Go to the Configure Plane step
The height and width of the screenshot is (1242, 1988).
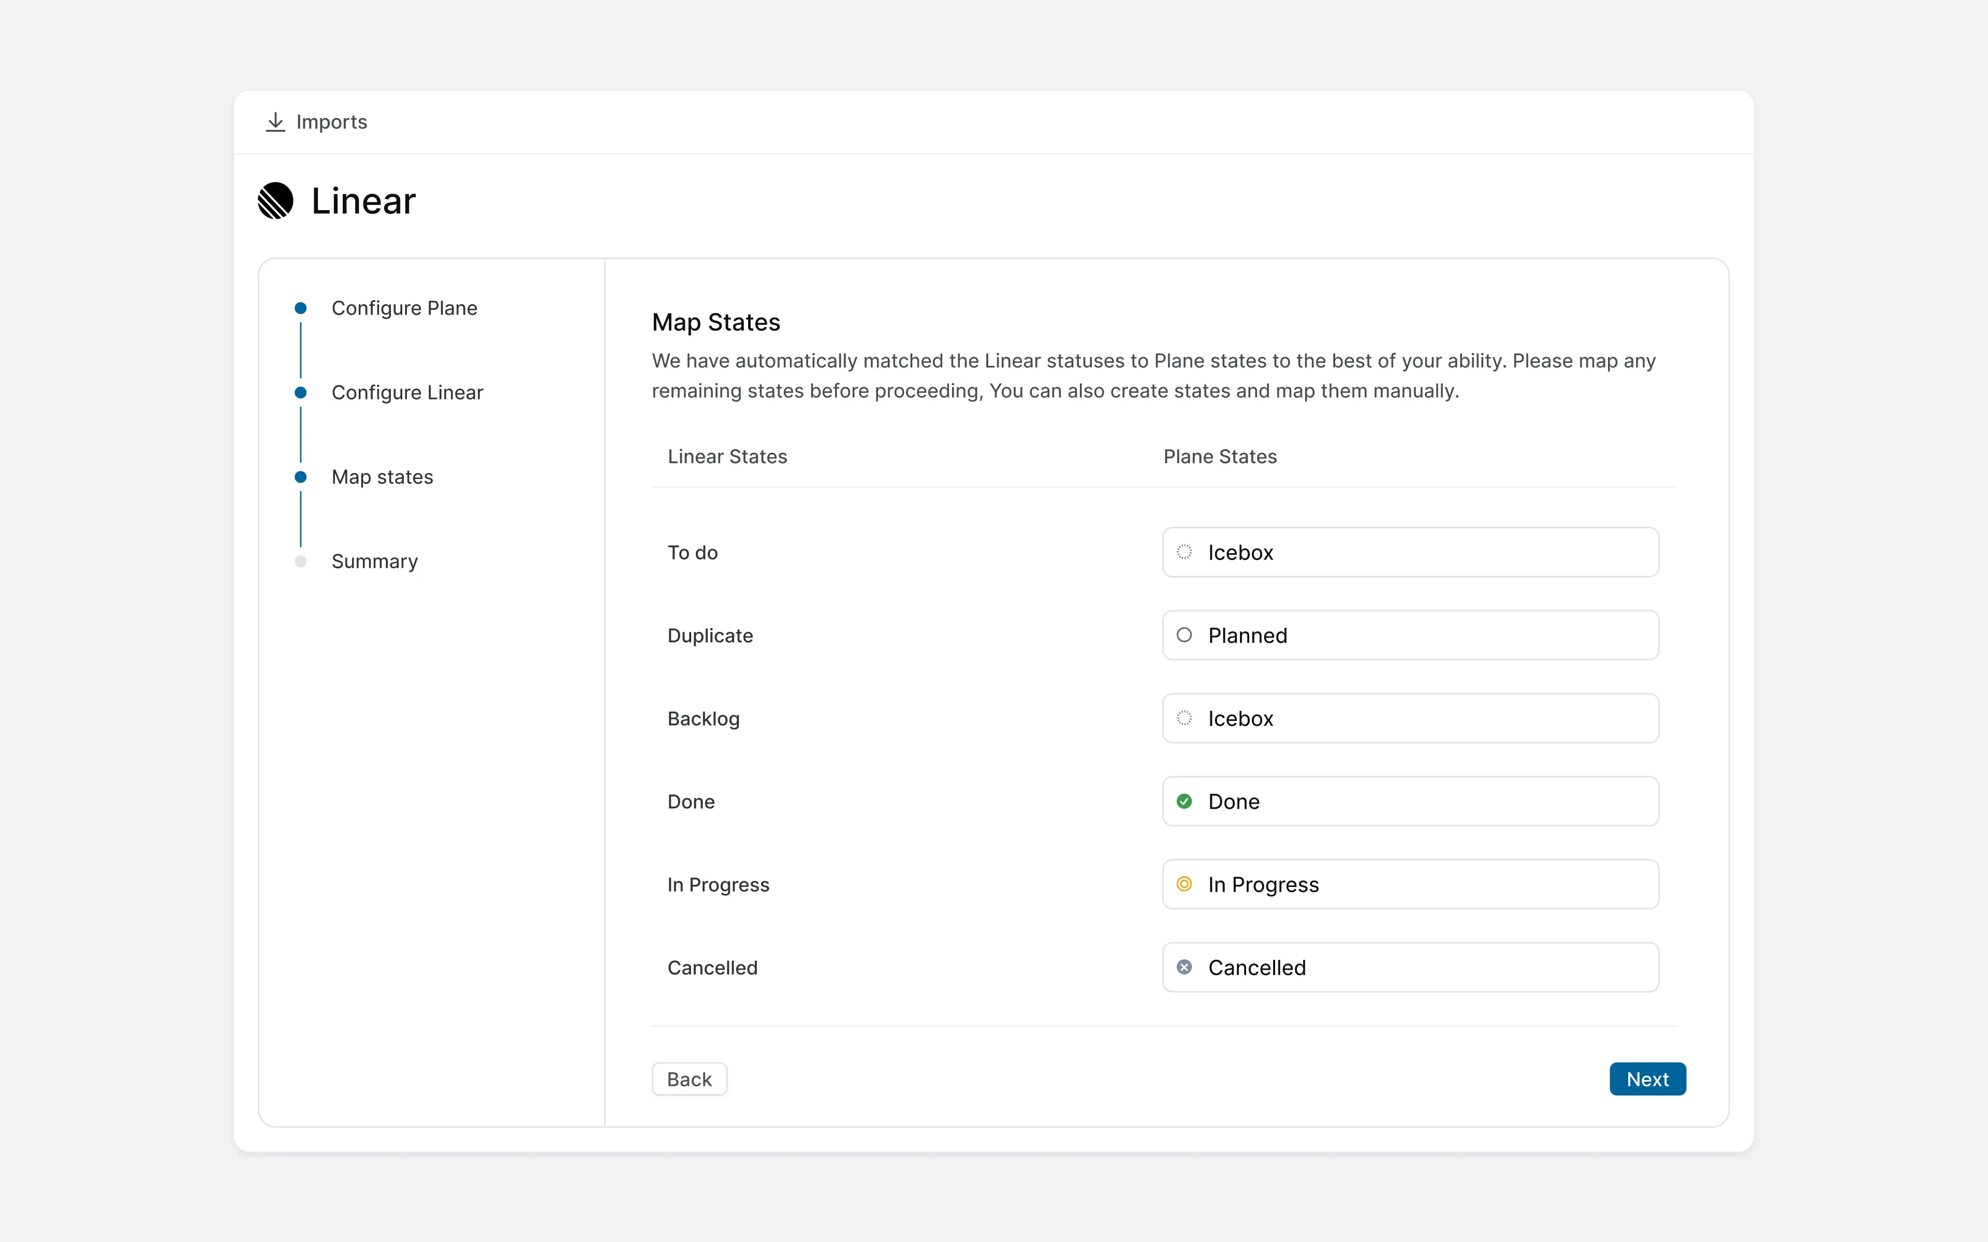(404, 308)
